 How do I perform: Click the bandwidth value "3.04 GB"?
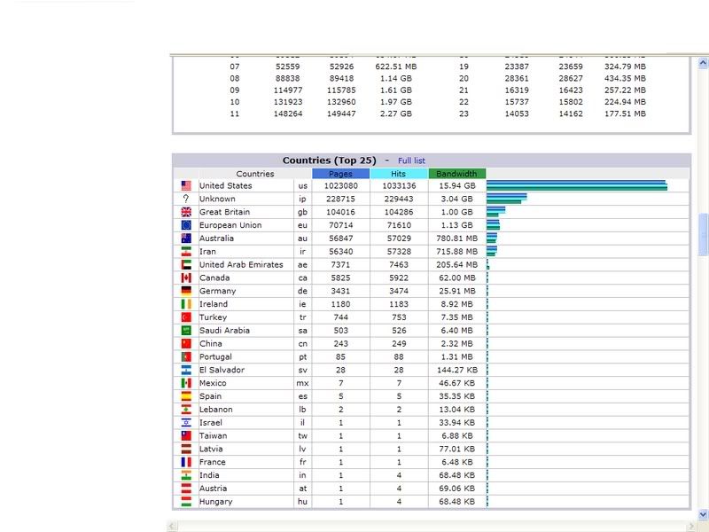[x=457, y=199]
